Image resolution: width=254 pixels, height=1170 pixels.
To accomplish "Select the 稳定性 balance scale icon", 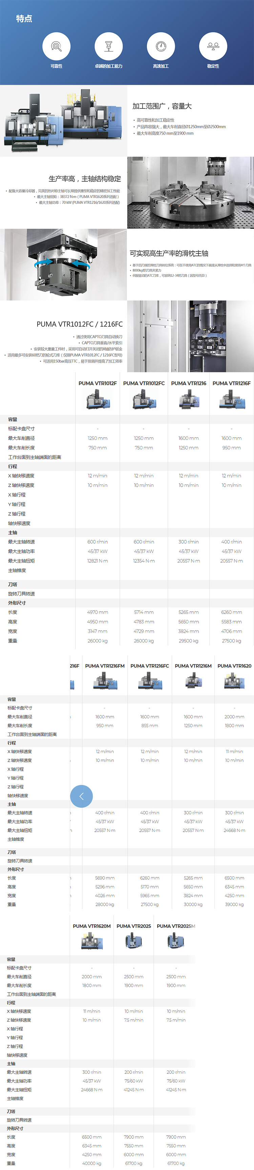I will pyautogui.click(x=213, y=46).
